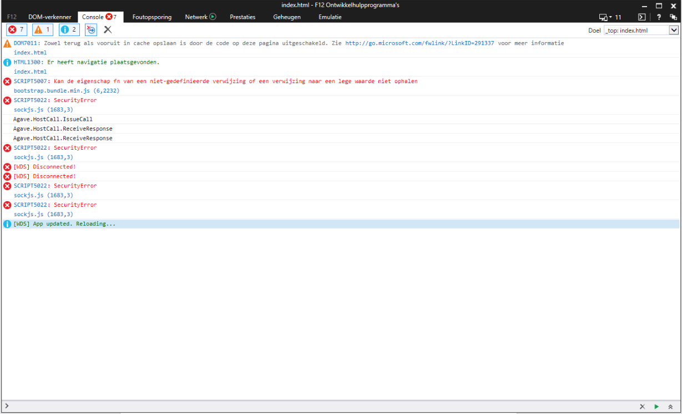Toggle the errors filter showing 7
The height and width of the screenshot is (414, 682).
[x=16, y=30]
